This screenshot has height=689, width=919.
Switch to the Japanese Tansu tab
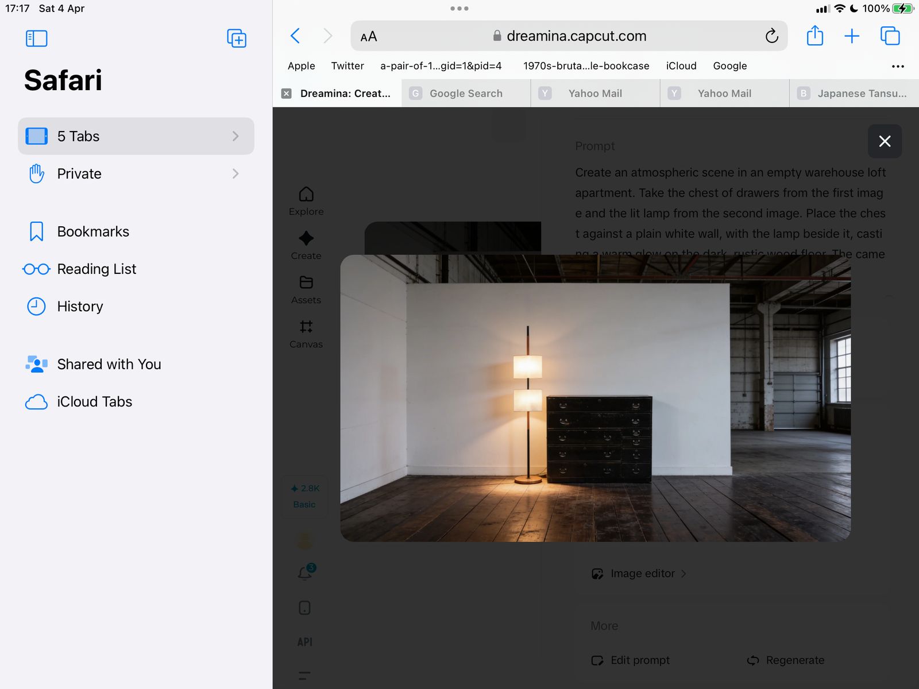point(854,94)
